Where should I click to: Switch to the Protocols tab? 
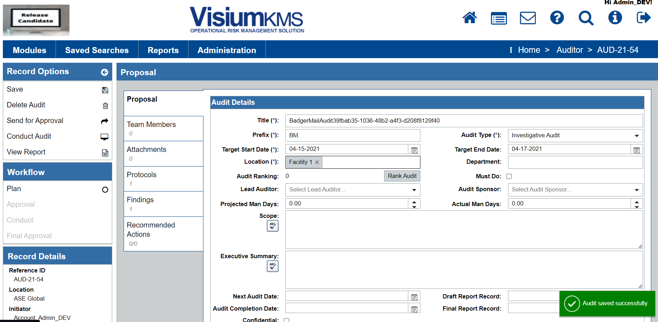(164, 179)
